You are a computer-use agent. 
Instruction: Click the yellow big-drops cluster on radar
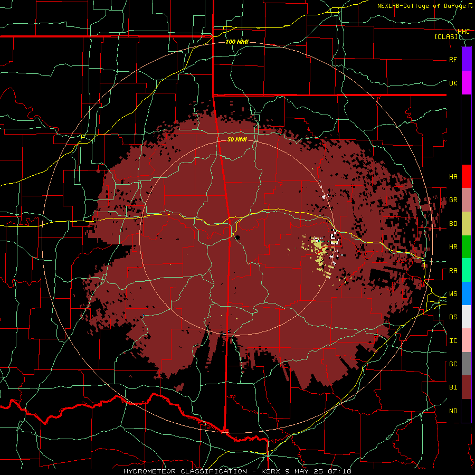(320, 249)
